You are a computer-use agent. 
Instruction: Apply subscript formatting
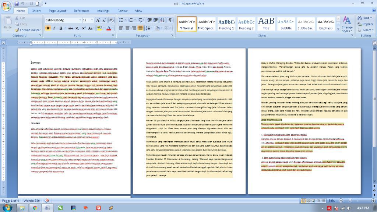tap(77, 28)
